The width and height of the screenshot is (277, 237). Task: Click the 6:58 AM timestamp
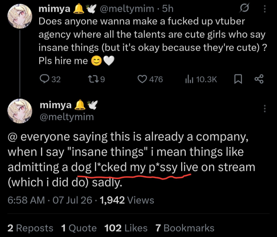pos(26,200)
